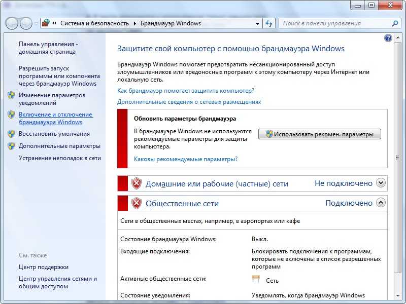Expand the arrow after 'Система и безопасность'
Viewport: 406px width, 304px height.
(135, 23)
